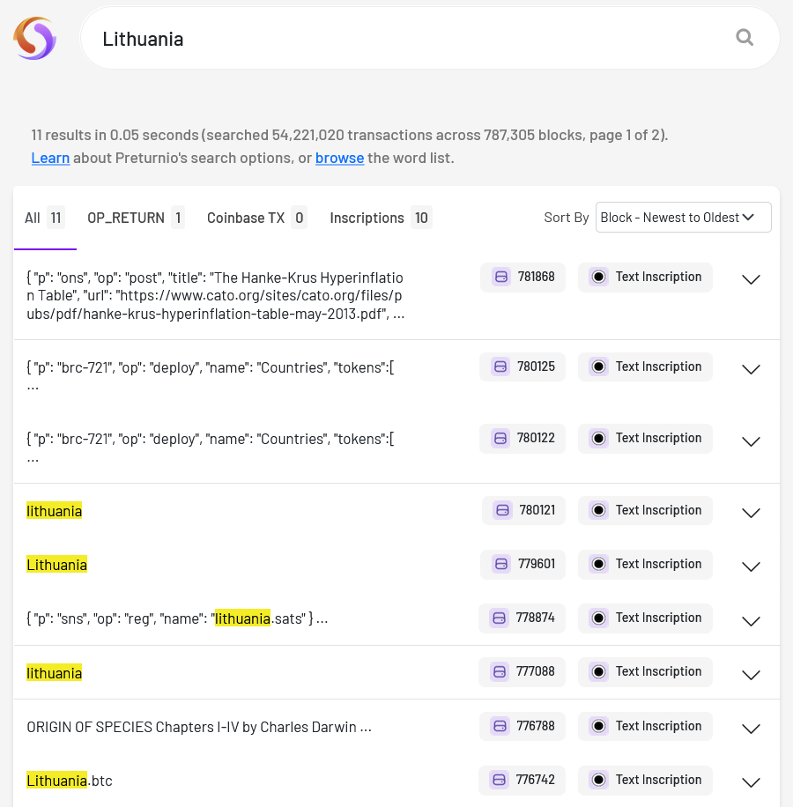Image resolution: width=793 pixels, height=807 pixels.
Task: Expand the Hanke-Krus Hyperinflation Table result
Action: [751, 279]
